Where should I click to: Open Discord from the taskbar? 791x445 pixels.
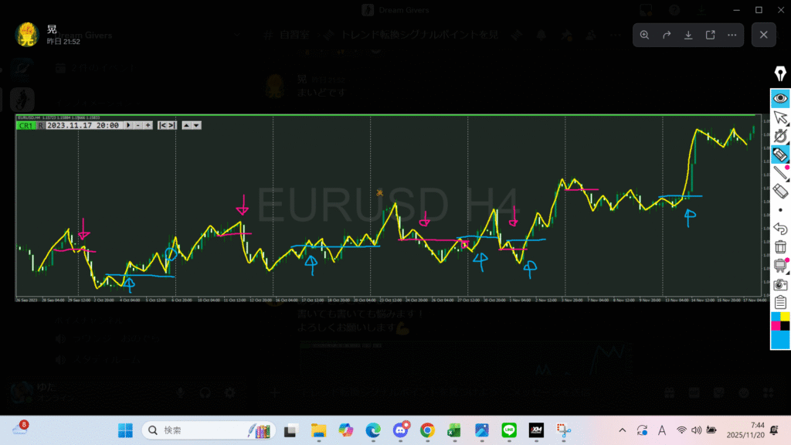[x=400, y=430]
